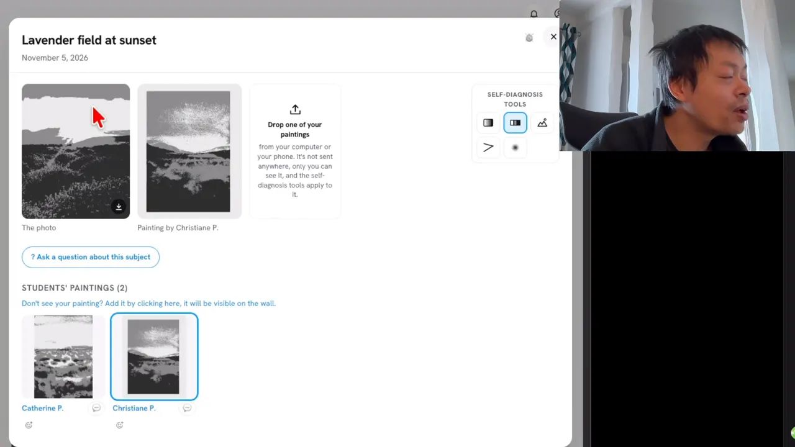Click 'Ask a question about this subject'
The width and height of the screenshot is (795, 447).
[91, 257]
